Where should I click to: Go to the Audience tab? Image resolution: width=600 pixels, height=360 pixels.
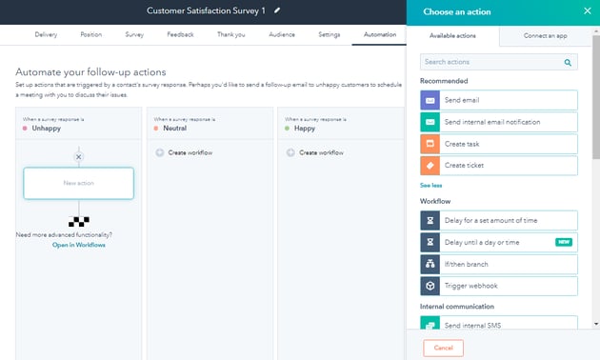click(282, 34)
